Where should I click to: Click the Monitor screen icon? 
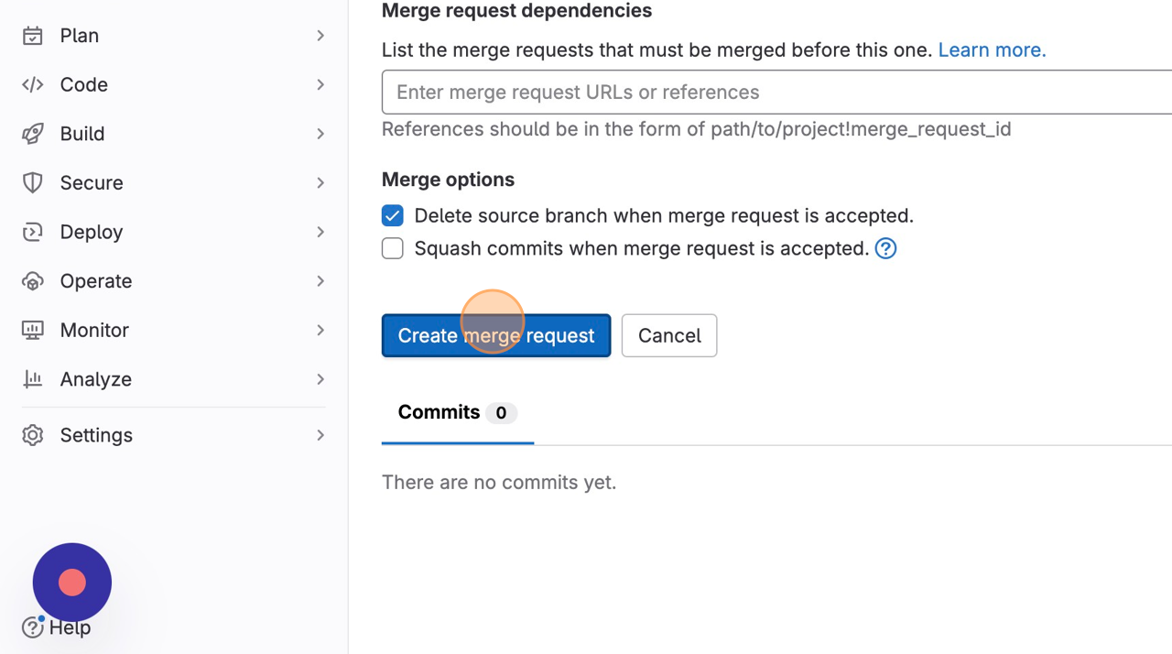click(33, 330)
